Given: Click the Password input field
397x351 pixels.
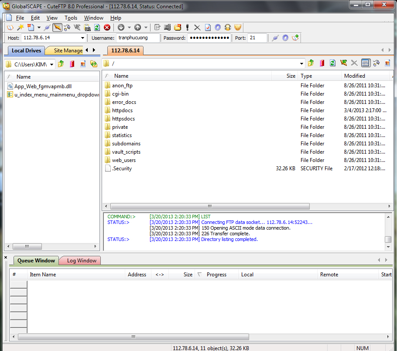Looking at the screenshot, I should [209, 38].
